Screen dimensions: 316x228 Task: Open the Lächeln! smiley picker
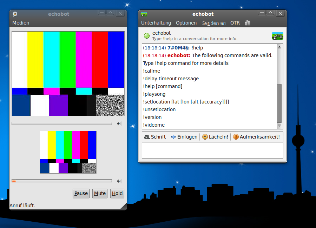[x=215, y=137]
